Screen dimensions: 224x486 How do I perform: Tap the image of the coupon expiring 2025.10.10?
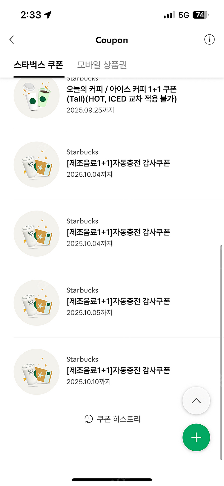coord(37,372)
